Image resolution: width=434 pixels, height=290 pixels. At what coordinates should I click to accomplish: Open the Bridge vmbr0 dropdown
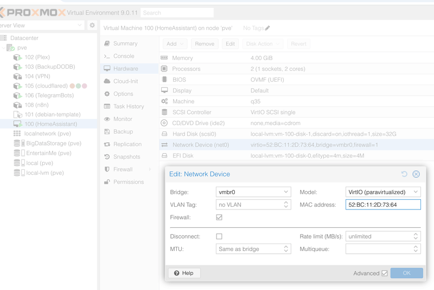286,192
